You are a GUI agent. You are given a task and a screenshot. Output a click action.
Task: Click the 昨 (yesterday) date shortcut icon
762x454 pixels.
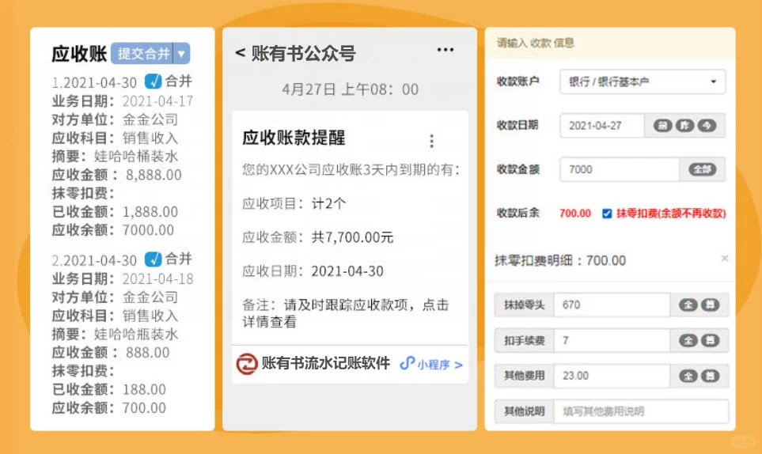tap(684, 126)
